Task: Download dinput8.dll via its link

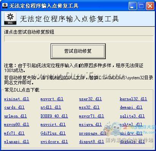Action: click(92, 141)
